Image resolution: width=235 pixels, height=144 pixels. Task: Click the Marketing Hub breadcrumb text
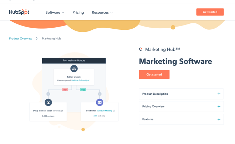coord(51,38)
